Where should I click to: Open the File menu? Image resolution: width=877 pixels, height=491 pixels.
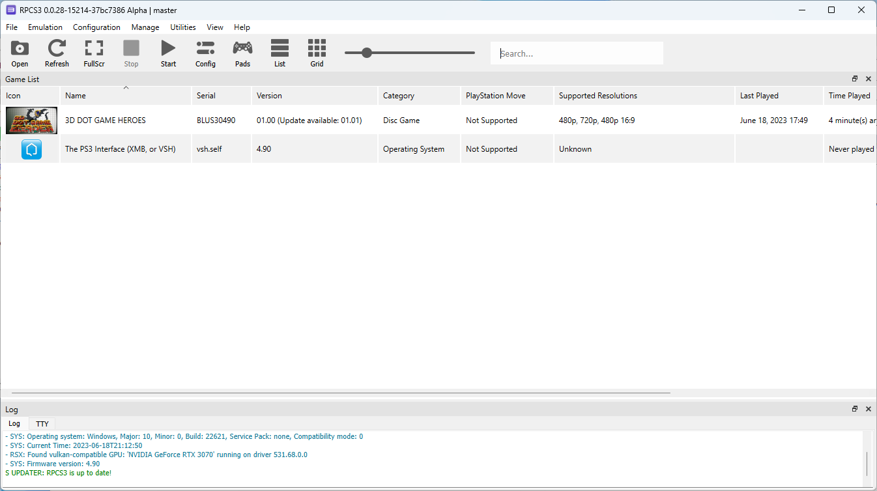click(12, 27)
